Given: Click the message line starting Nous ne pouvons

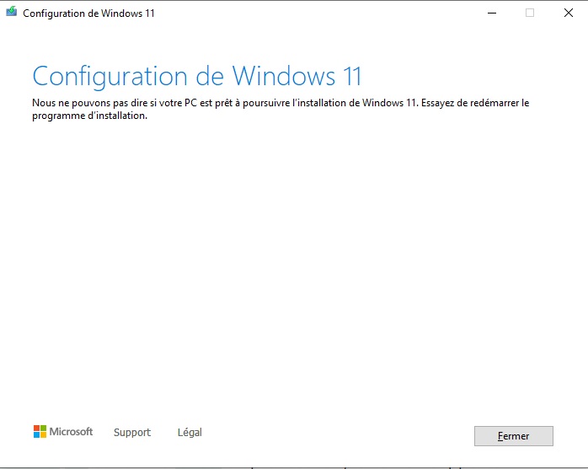Looking at the screenshot, I should [281, 103].
